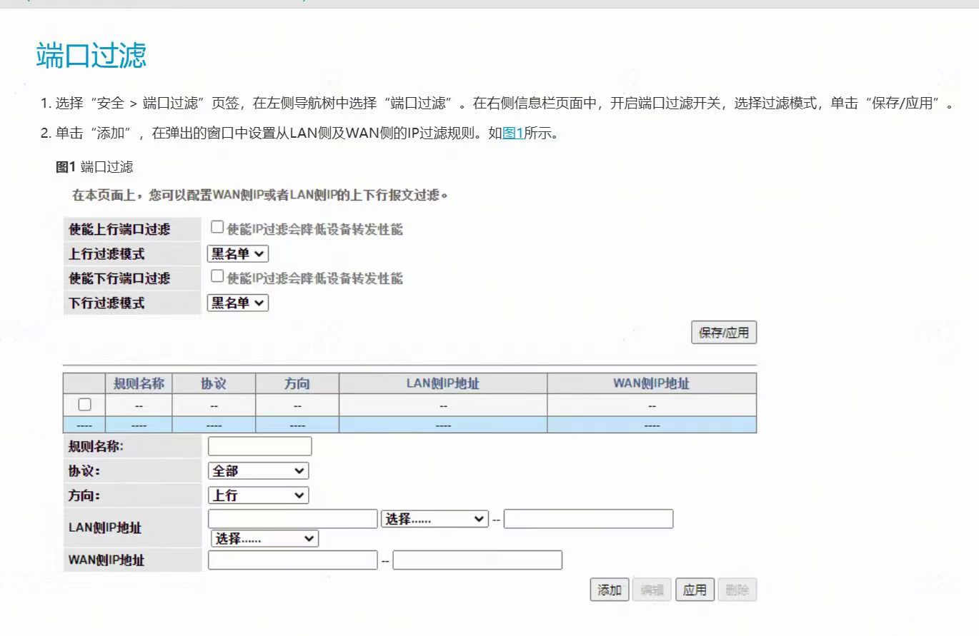Follow the 图1 hyperlink
Viewport: 979px width, 636px height.
[513, 133]
